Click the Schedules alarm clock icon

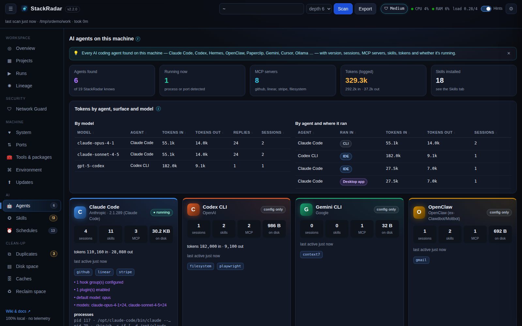9,230
